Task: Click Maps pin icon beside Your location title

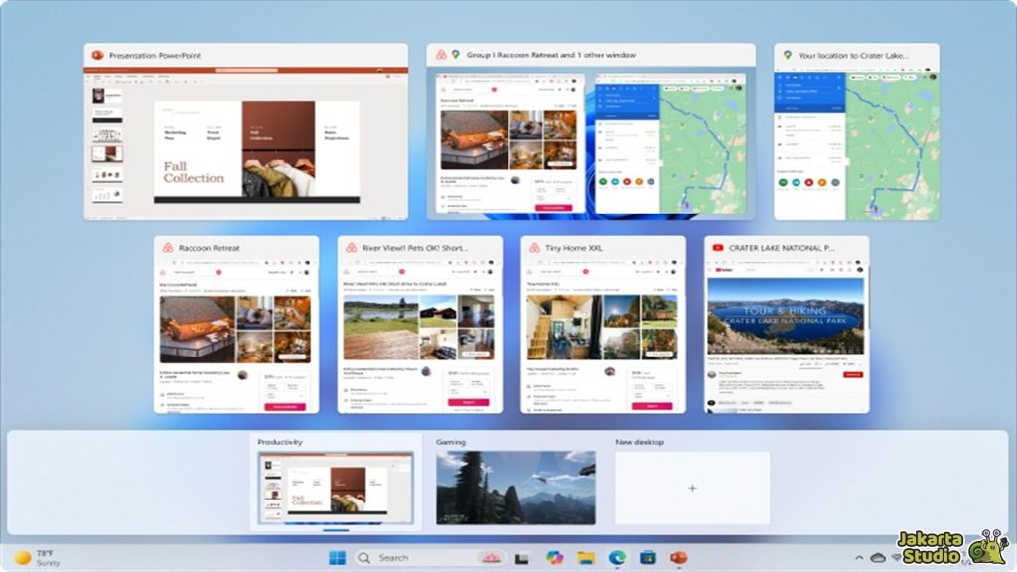Action: 788,56
